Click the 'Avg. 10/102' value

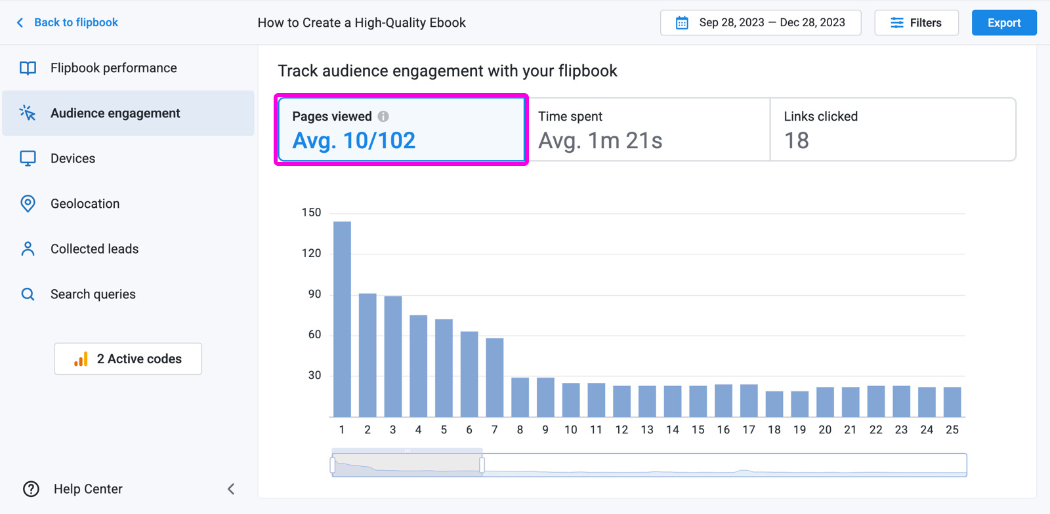(354, 140)
